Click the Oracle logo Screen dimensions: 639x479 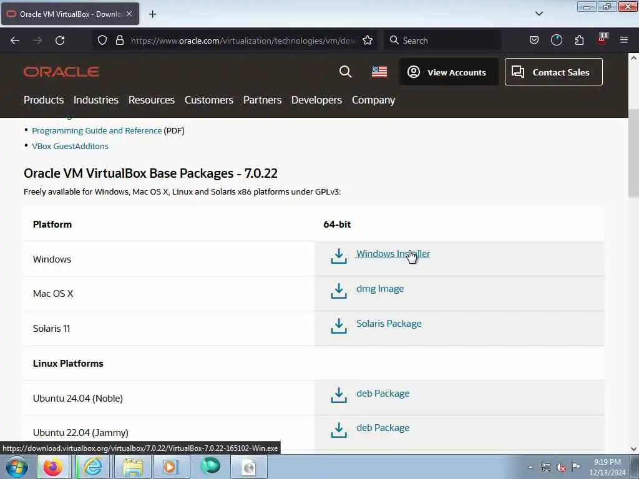[61, 72]
